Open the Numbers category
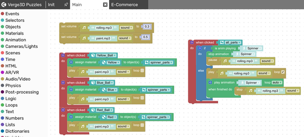This screenshot has height=137, width=304. click(14, 118)
